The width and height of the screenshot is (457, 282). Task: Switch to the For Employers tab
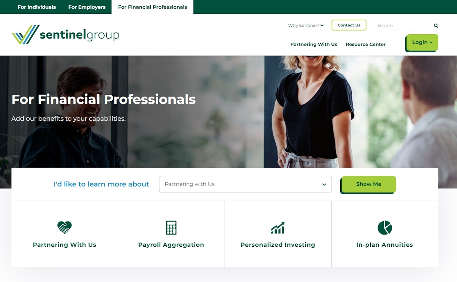(x=87, y=7)
